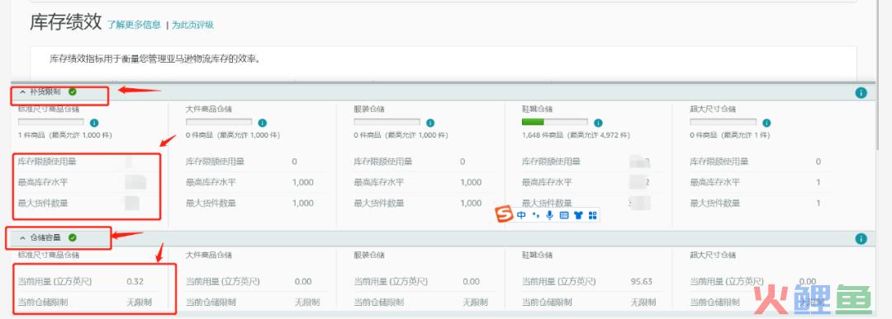Open Sogou soft keyboard icon

click(x=564, y=215)
